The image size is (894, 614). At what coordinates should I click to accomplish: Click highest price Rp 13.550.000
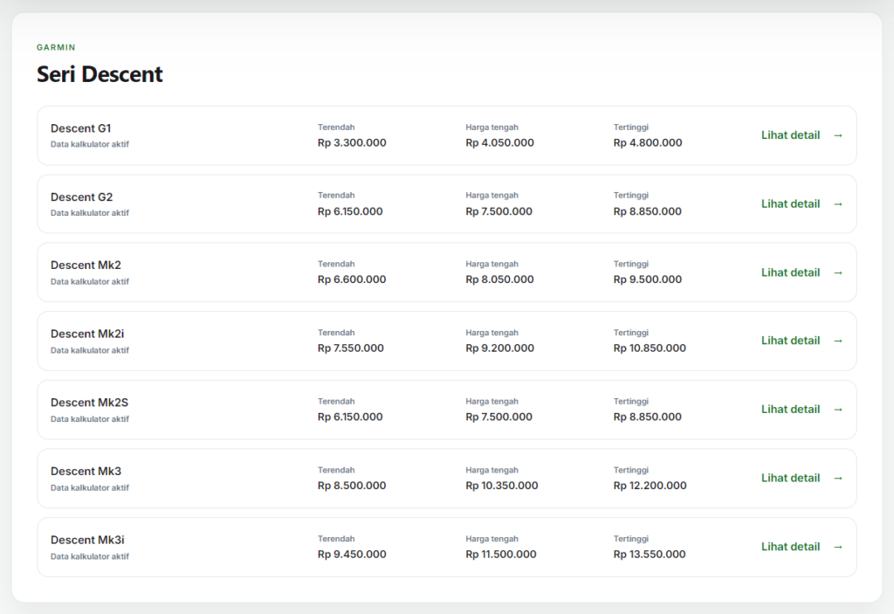pos(650,554)
